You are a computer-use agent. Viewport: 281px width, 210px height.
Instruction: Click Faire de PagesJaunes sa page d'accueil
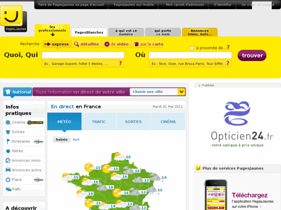click(x=71, y=5)
